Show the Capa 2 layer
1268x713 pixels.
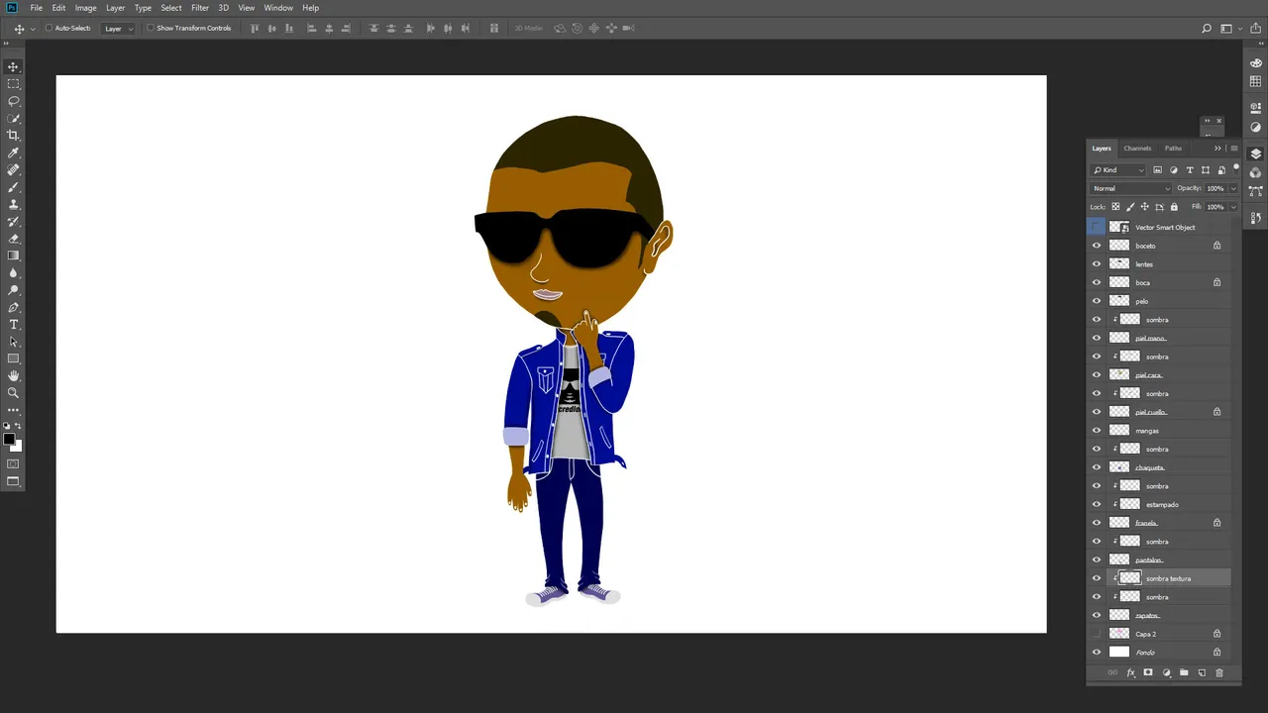coord(1096,634)
